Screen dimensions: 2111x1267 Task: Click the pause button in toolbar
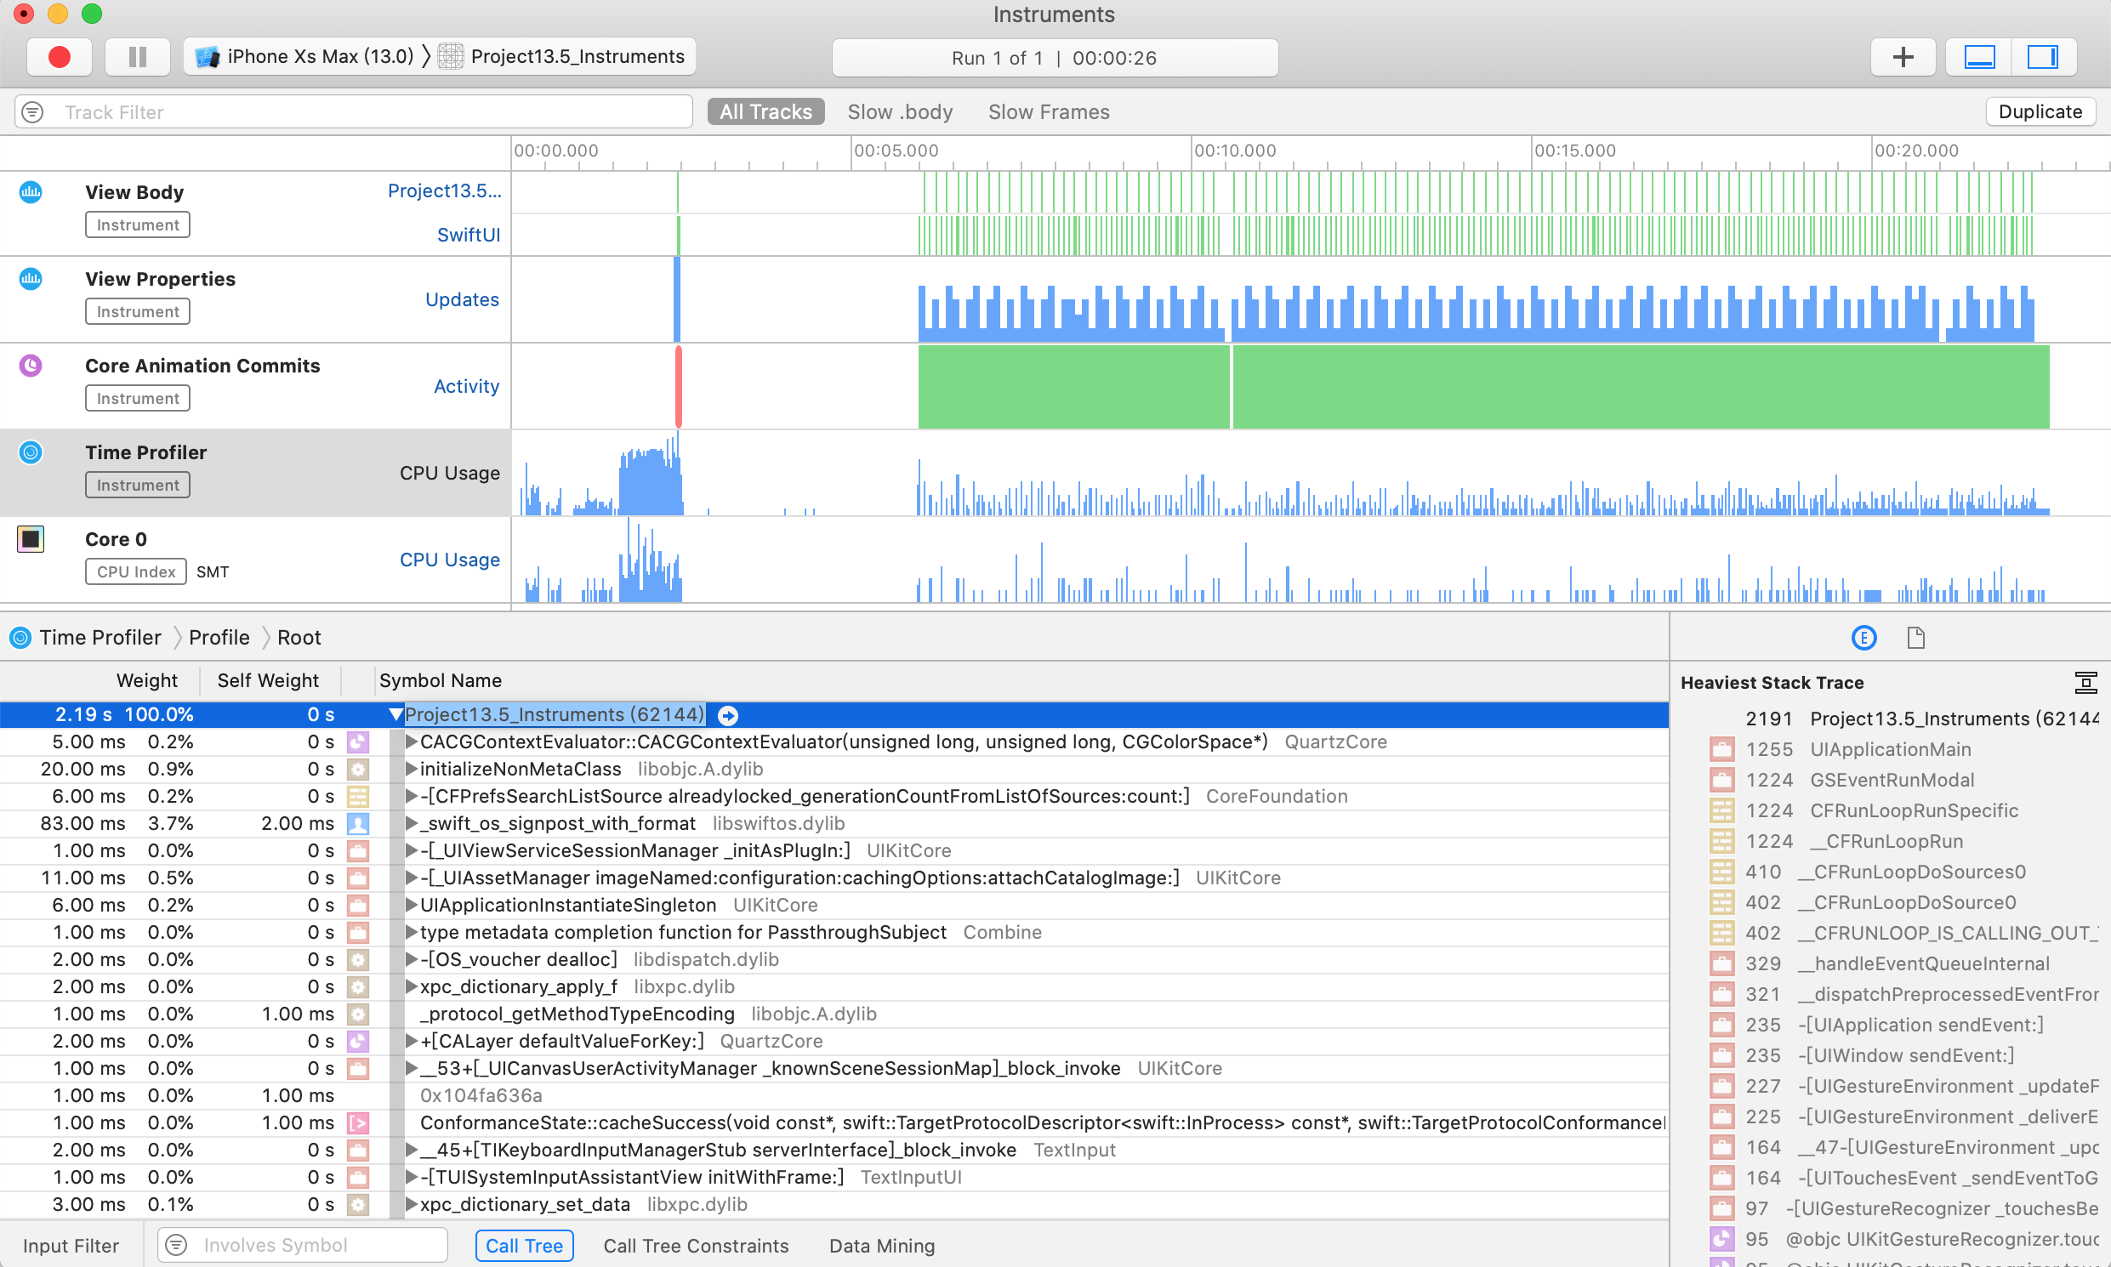click(x=139, y=57)
